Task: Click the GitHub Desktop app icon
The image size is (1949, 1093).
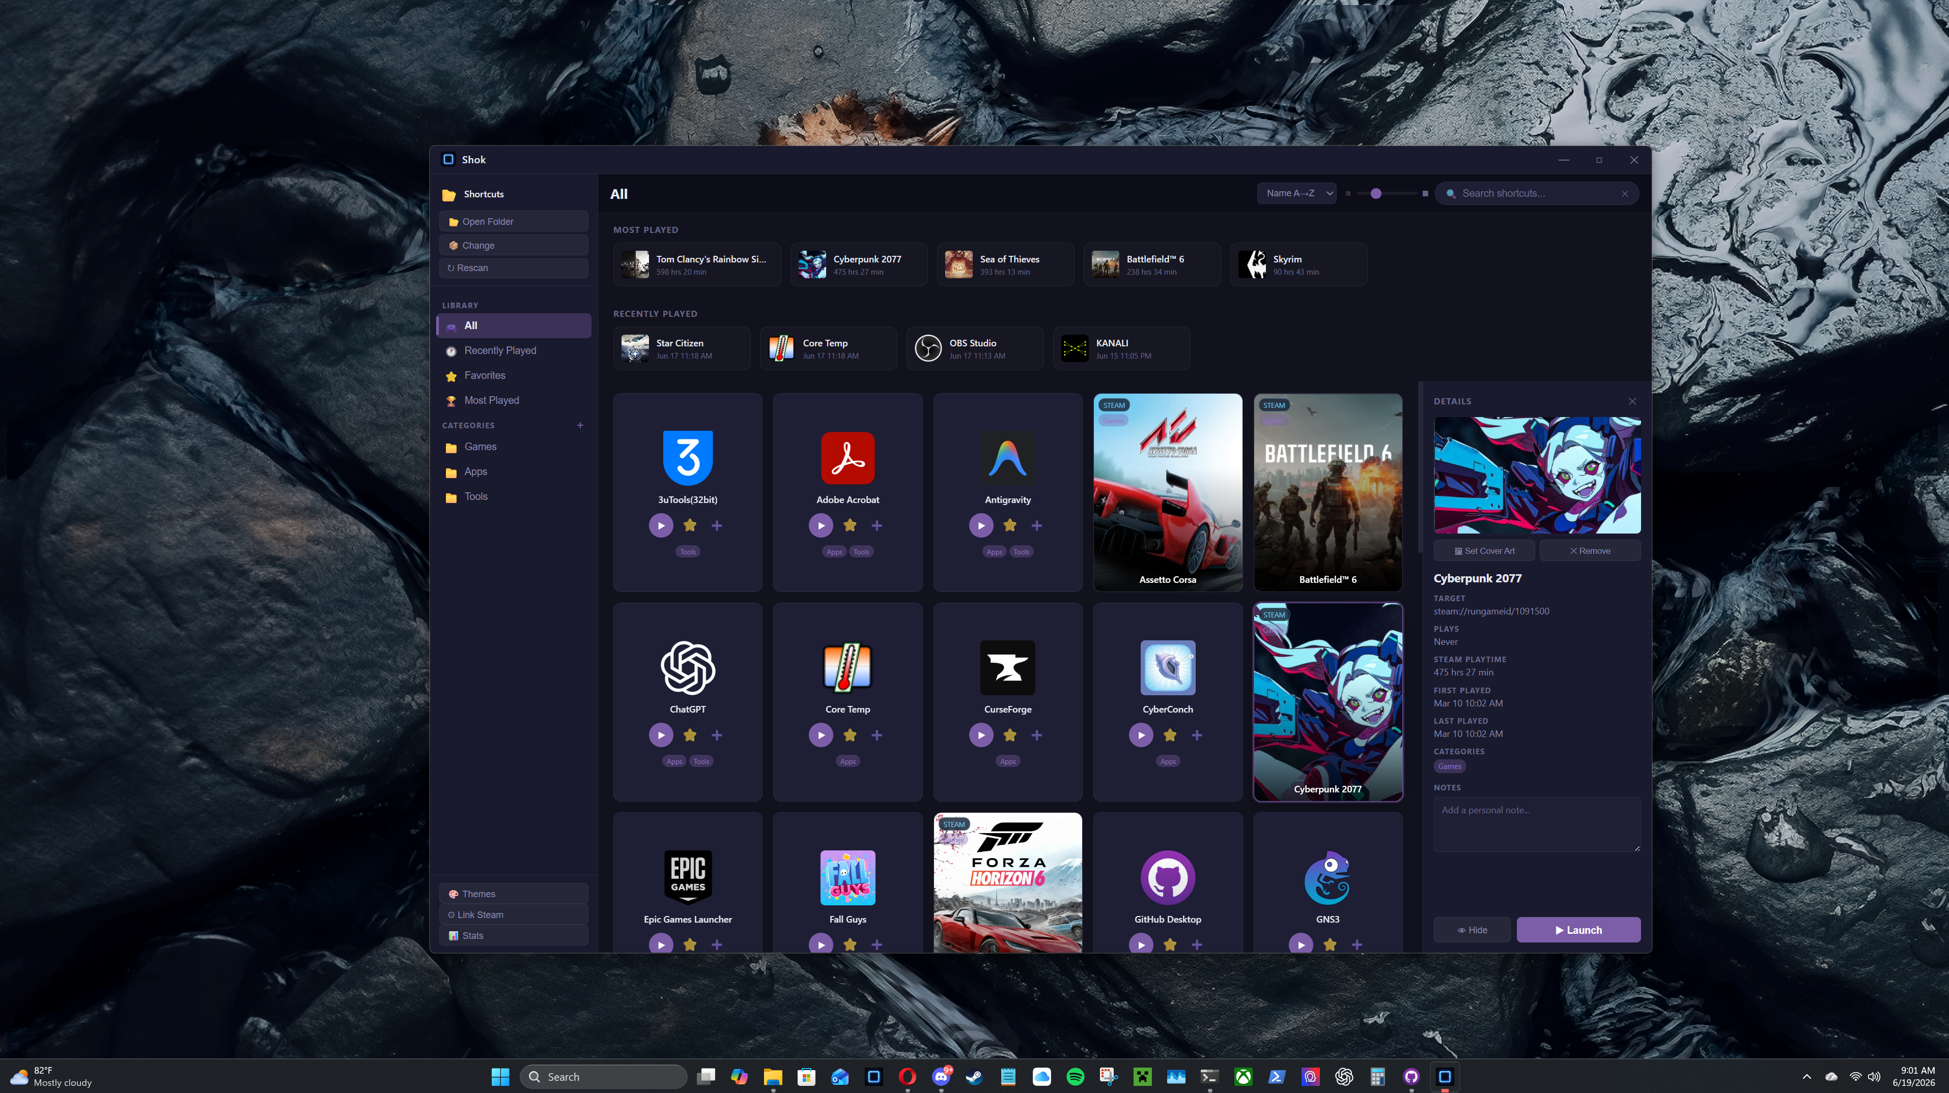Action: click(x=1168, y=877)
